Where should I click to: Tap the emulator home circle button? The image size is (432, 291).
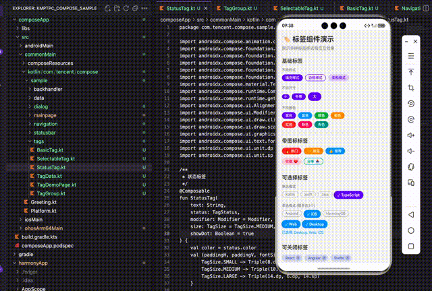[411, 230]
